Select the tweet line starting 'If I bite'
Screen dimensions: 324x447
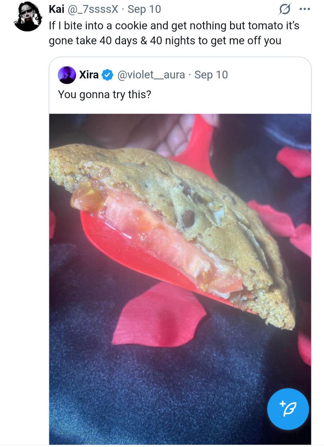[174, 26]
